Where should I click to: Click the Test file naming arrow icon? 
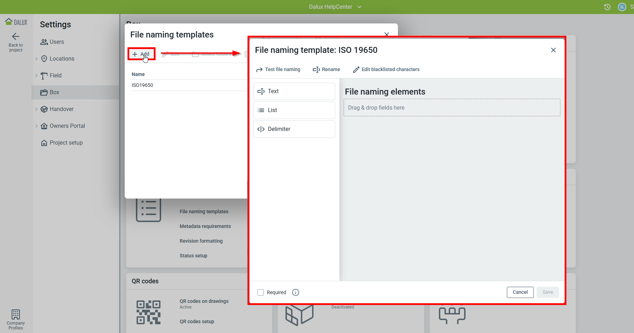[x=259, y=70]
